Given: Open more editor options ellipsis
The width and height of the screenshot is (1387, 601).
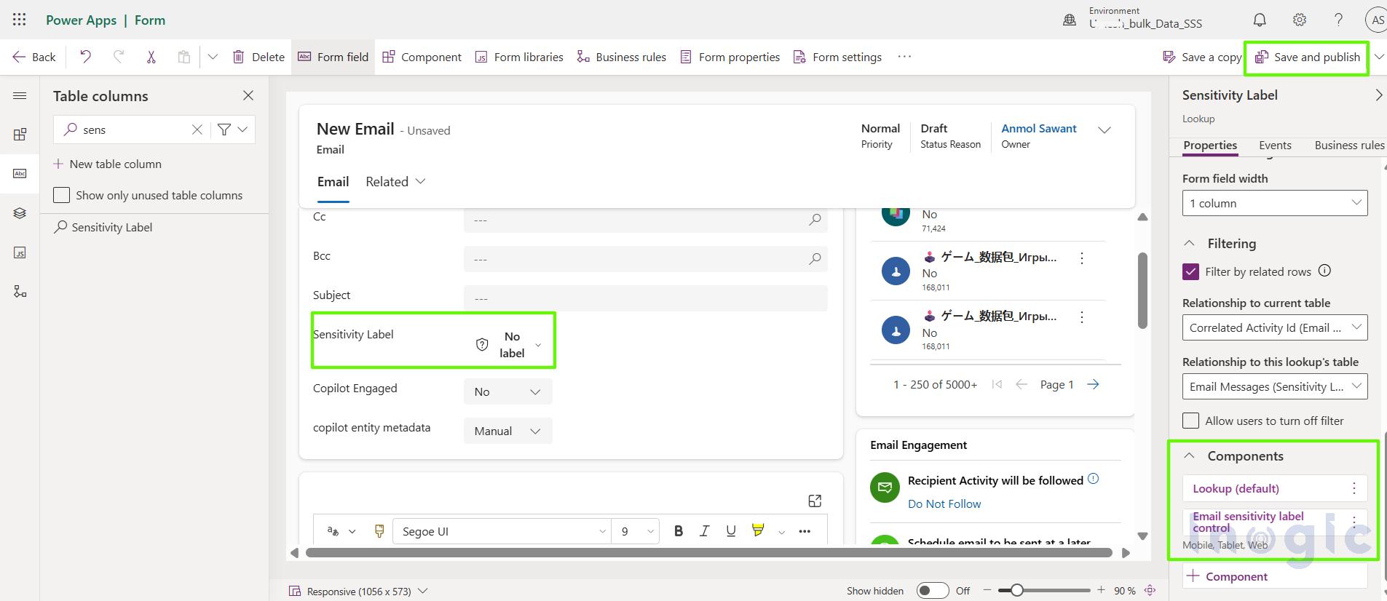Looking at the screenshot, I should (805, 531).
